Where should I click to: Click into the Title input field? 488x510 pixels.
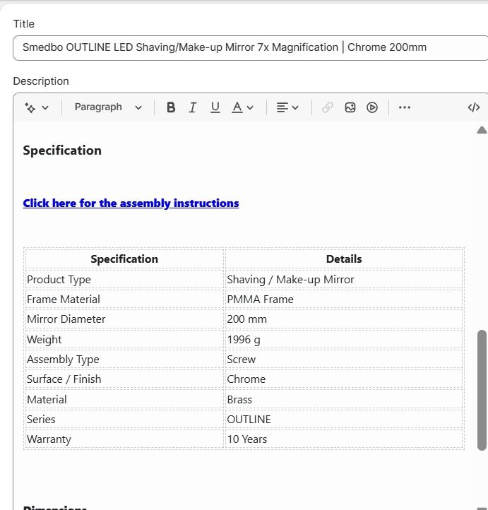[250, 48]
